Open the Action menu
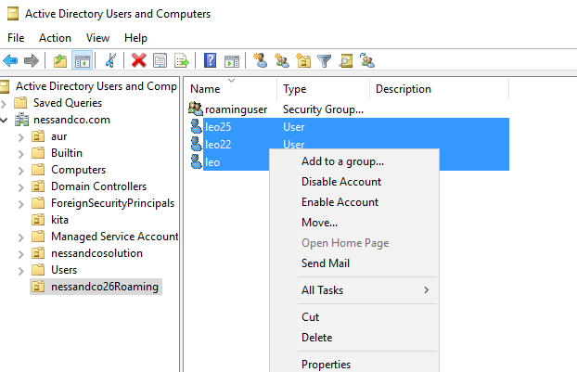 [x=56, y=38]
